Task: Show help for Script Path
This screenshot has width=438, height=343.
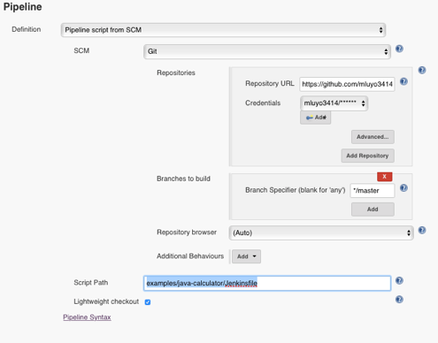Action: [399, 280]
